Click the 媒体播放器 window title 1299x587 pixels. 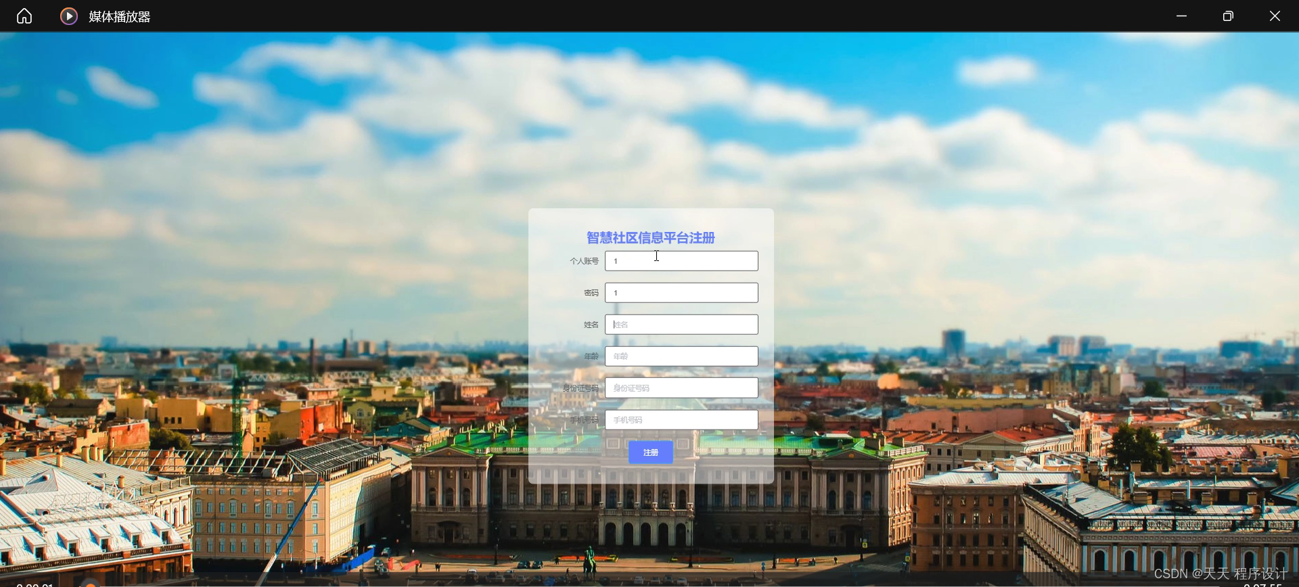point(120,16)
